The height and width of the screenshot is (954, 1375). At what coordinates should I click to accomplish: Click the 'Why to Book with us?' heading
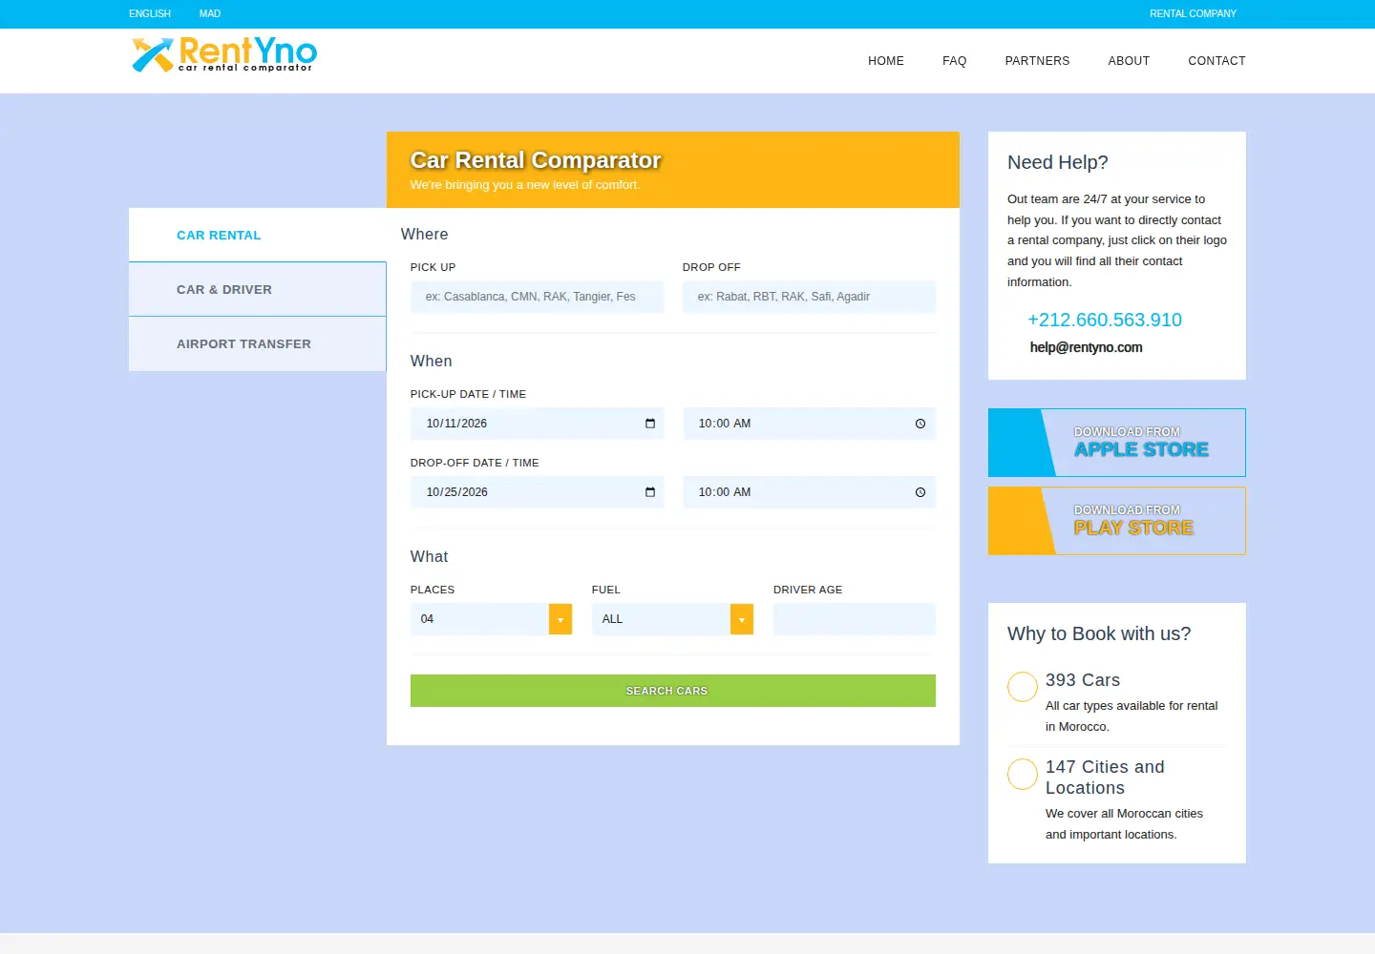[x=1099, y=633]
